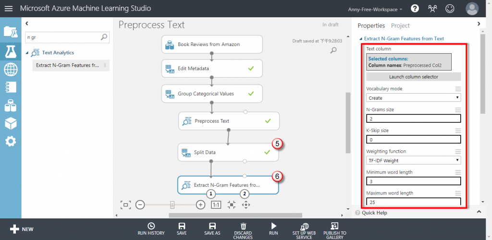Click Minimum word length field
492x240 pixels.
point(414,181)
